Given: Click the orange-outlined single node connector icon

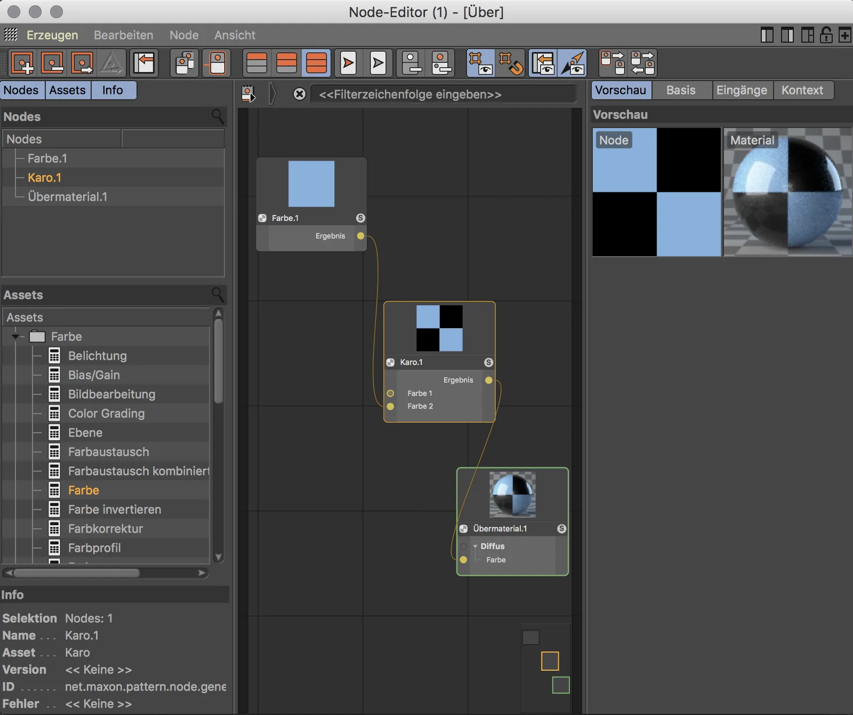Looking at the screenshot, I should pos(216,63).
